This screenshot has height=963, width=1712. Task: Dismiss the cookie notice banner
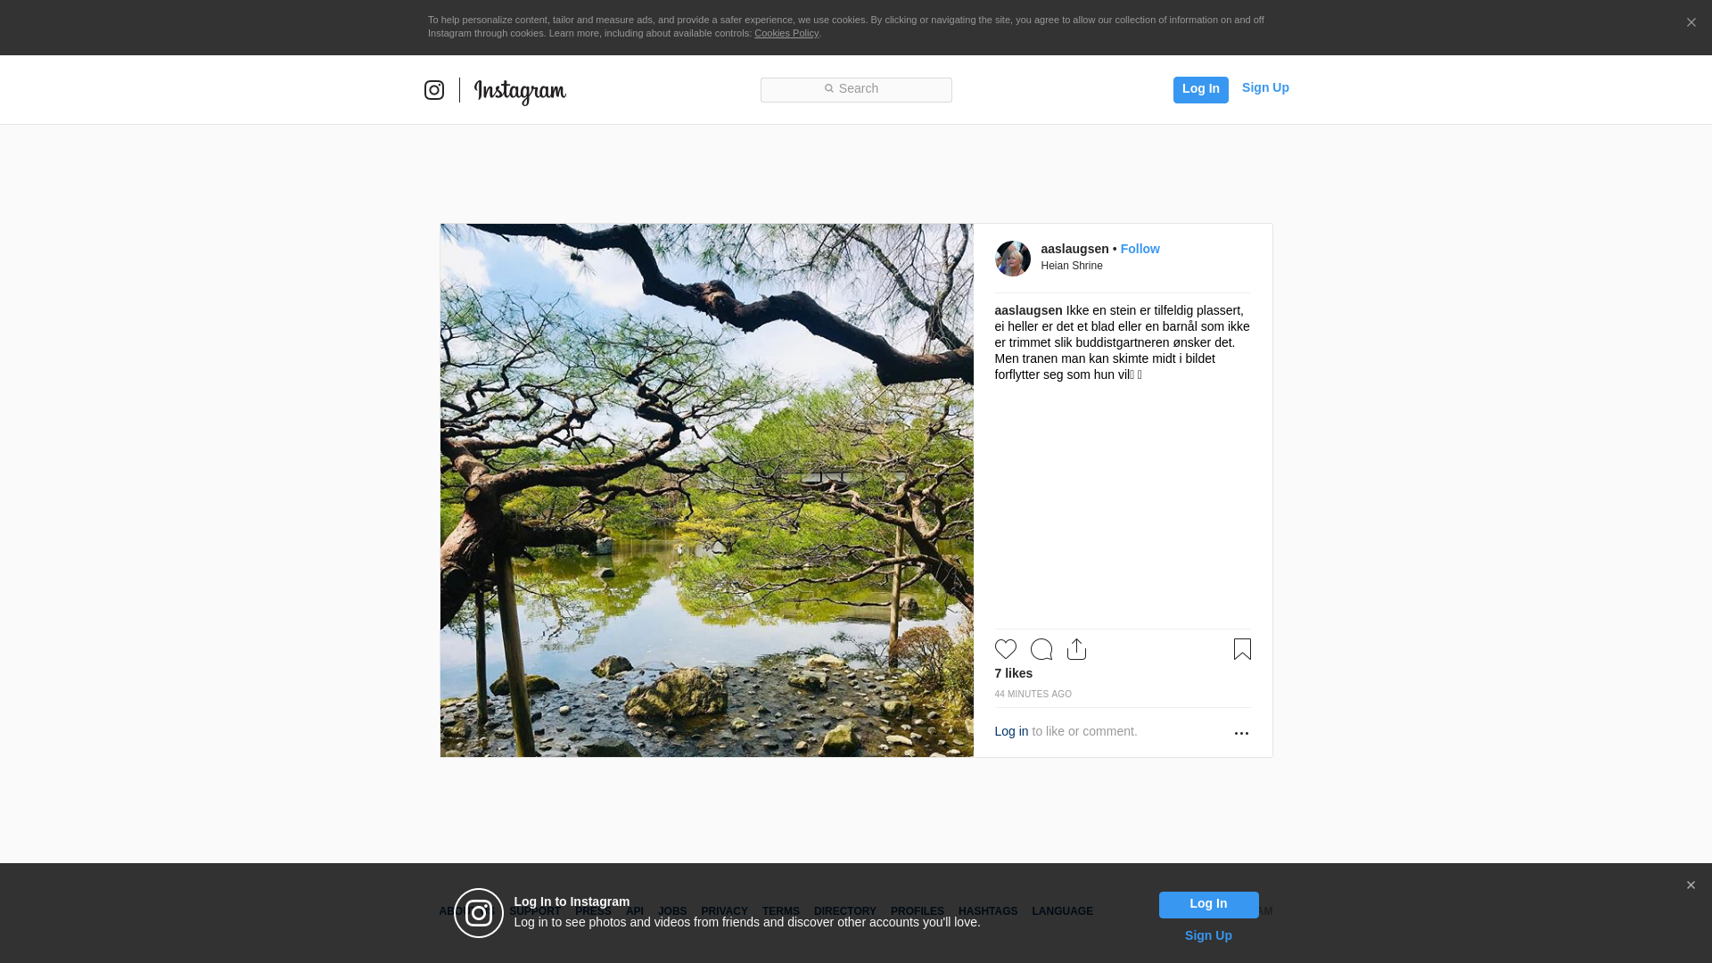coord(1691,22)
